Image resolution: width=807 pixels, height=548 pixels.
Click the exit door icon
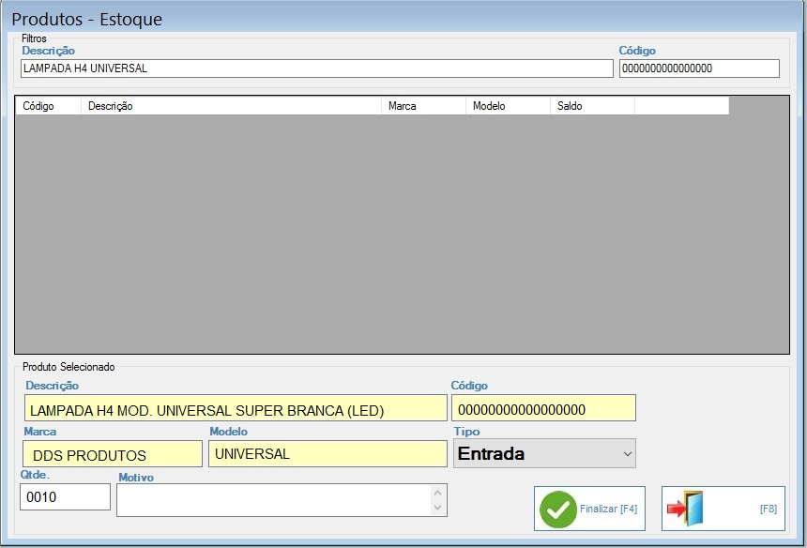point(686,509)
